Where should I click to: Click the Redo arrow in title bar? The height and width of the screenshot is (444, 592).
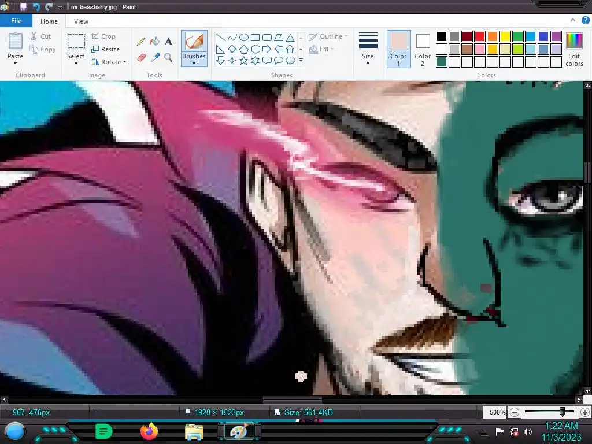click(x=49, y=7)
